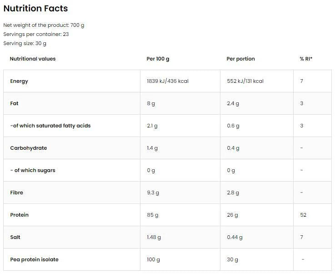
Task: Click the Salt row label
Action: click(x=15, y=237)
